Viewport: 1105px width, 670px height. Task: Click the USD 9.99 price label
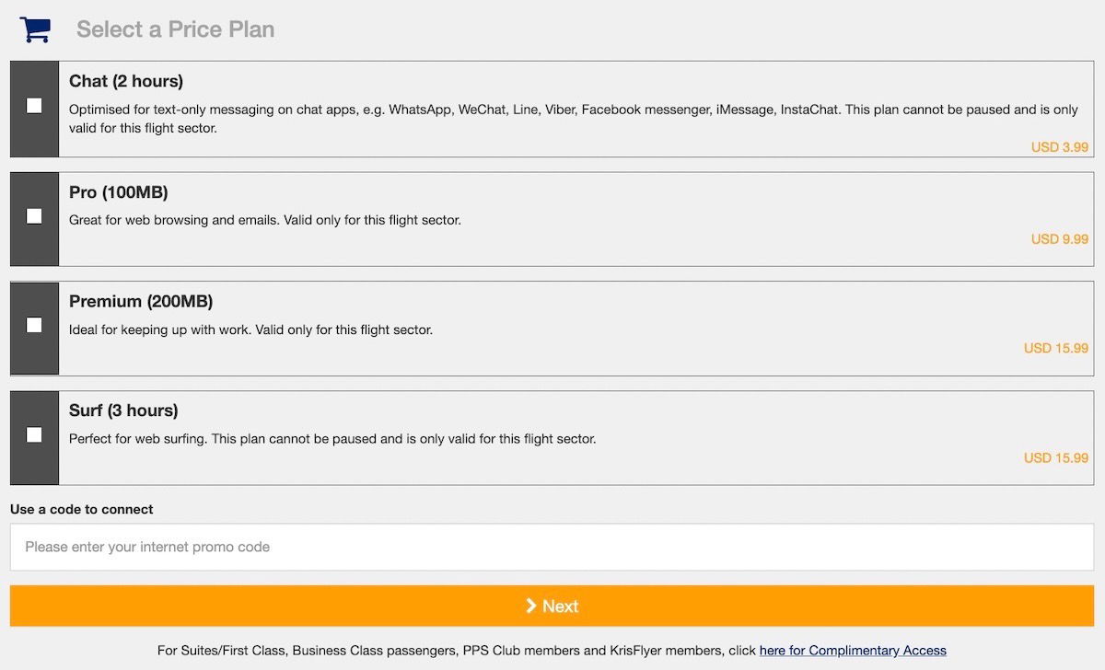point(1060,239)
